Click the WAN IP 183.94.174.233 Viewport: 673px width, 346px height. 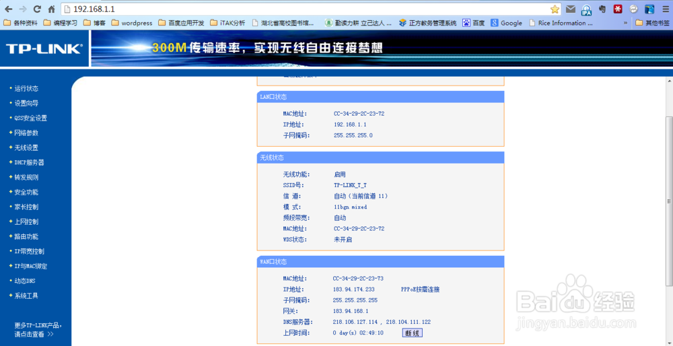354,289
